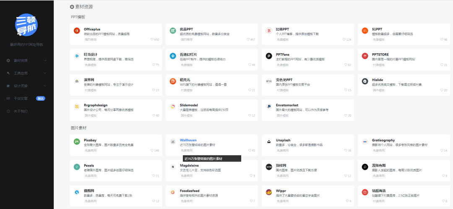The width and height of the screenshot is (453, 209).
Task: Expand the 素材资源 sidebar chevron
Action: click(45, 60)
